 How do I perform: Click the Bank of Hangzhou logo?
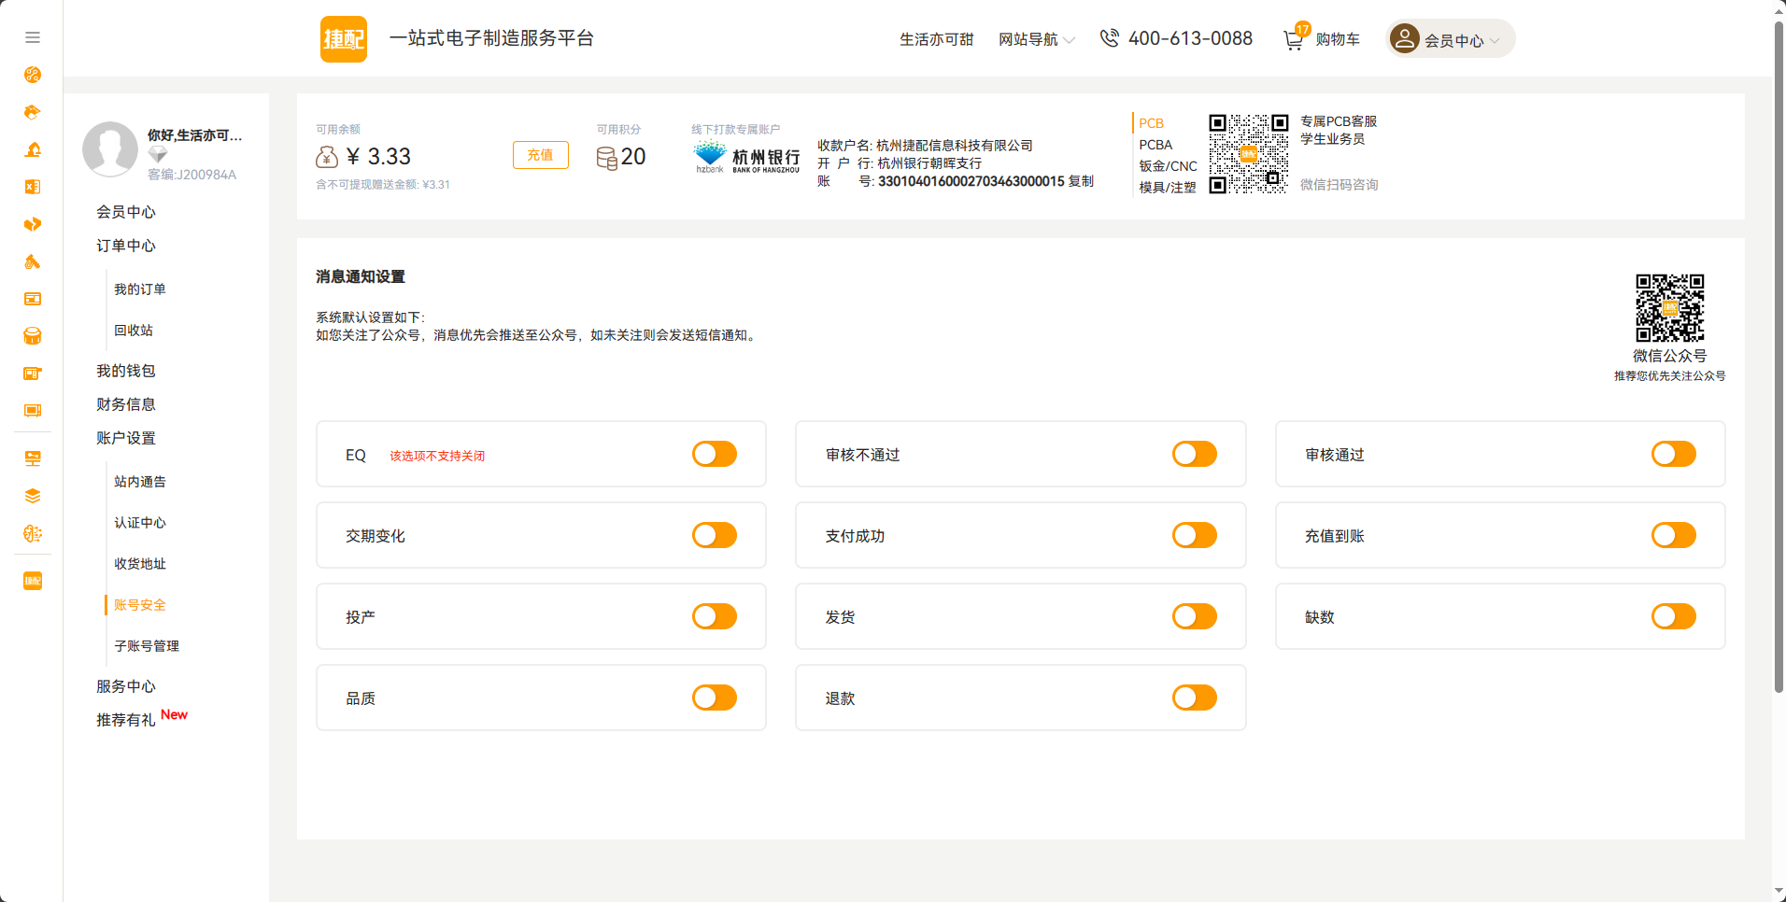point(745,154)
